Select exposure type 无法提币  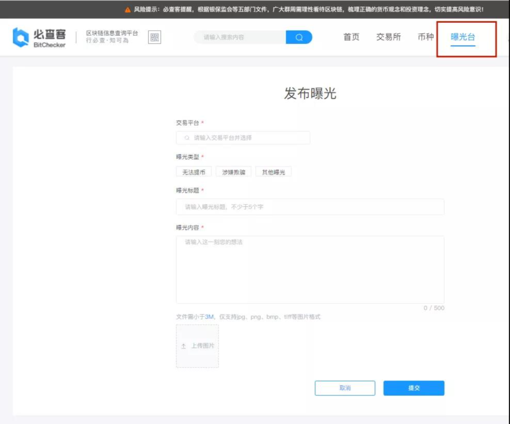[194, 172]
